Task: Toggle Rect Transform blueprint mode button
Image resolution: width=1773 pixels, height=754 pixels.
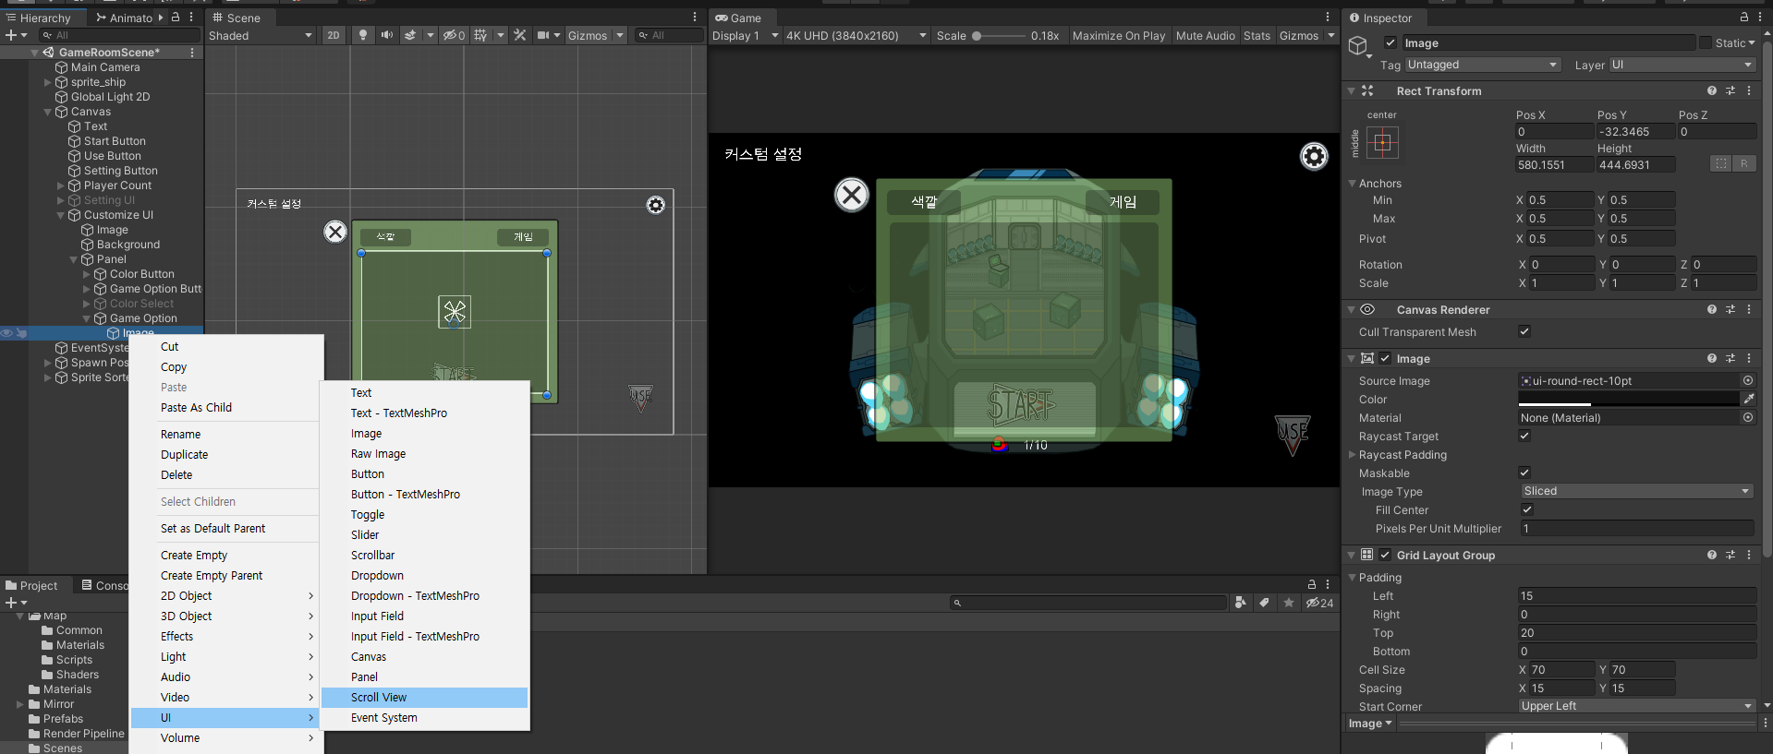Action: (1720, 163)
